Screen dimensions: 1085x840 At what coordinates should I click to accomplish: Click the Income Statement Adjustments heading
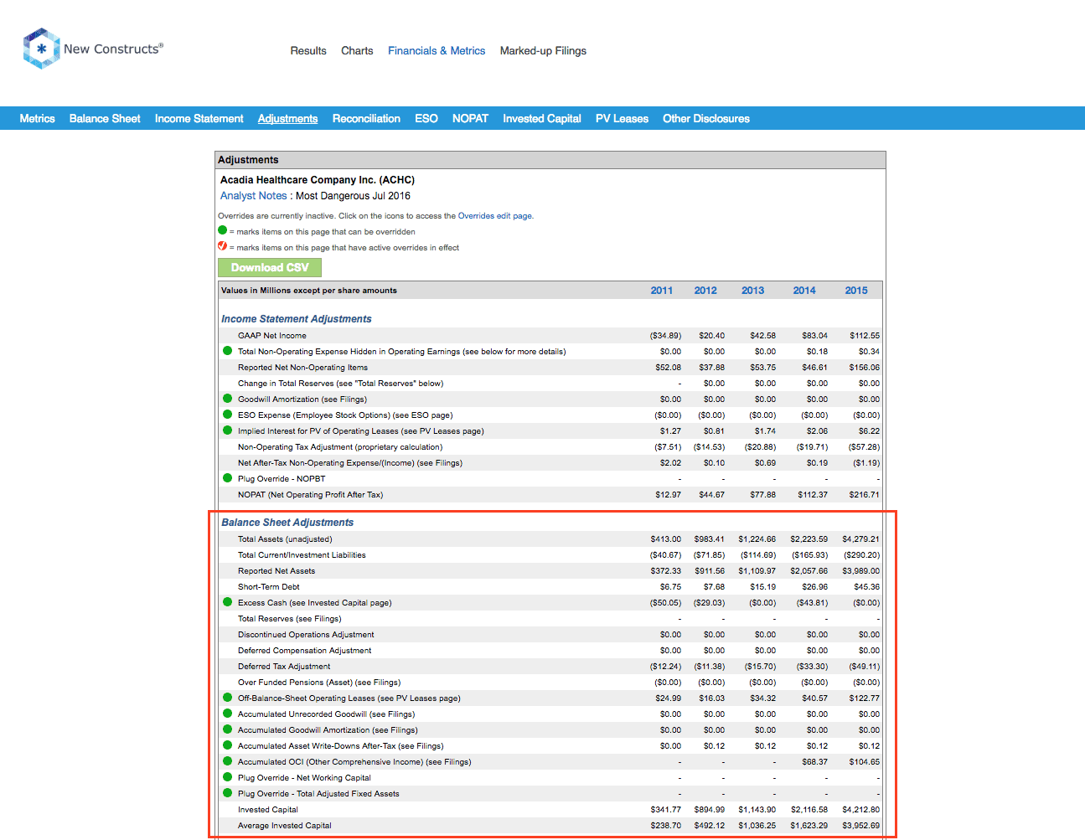pos(297,319)
